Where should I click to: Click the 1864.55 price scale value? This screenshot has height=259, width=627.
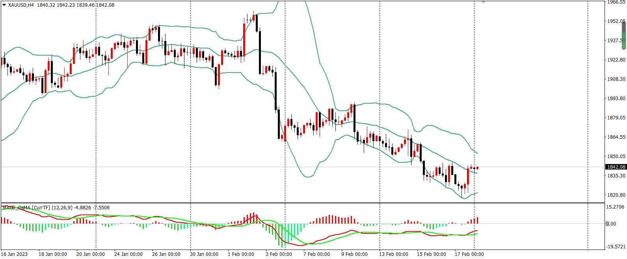pos(617,137)
